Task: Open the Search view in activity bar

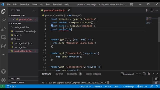Action: (x=3, y=20)
